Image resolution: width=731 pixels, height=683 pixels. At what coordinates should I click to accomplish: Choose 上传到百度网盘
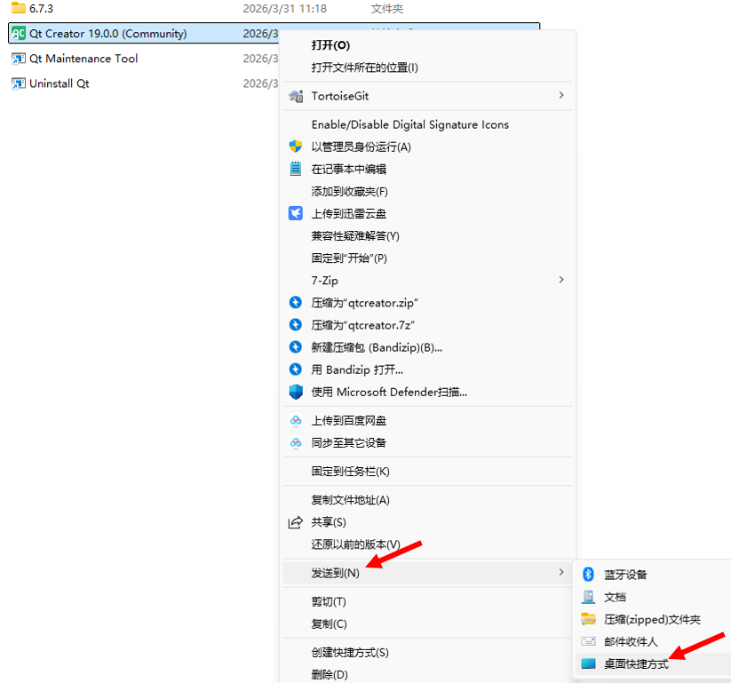coord(349,420)
